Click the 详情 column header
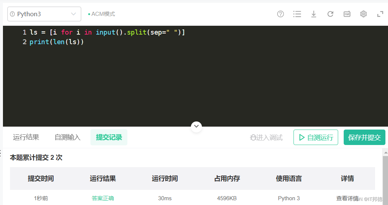The image size is (388, 205). 347,179
